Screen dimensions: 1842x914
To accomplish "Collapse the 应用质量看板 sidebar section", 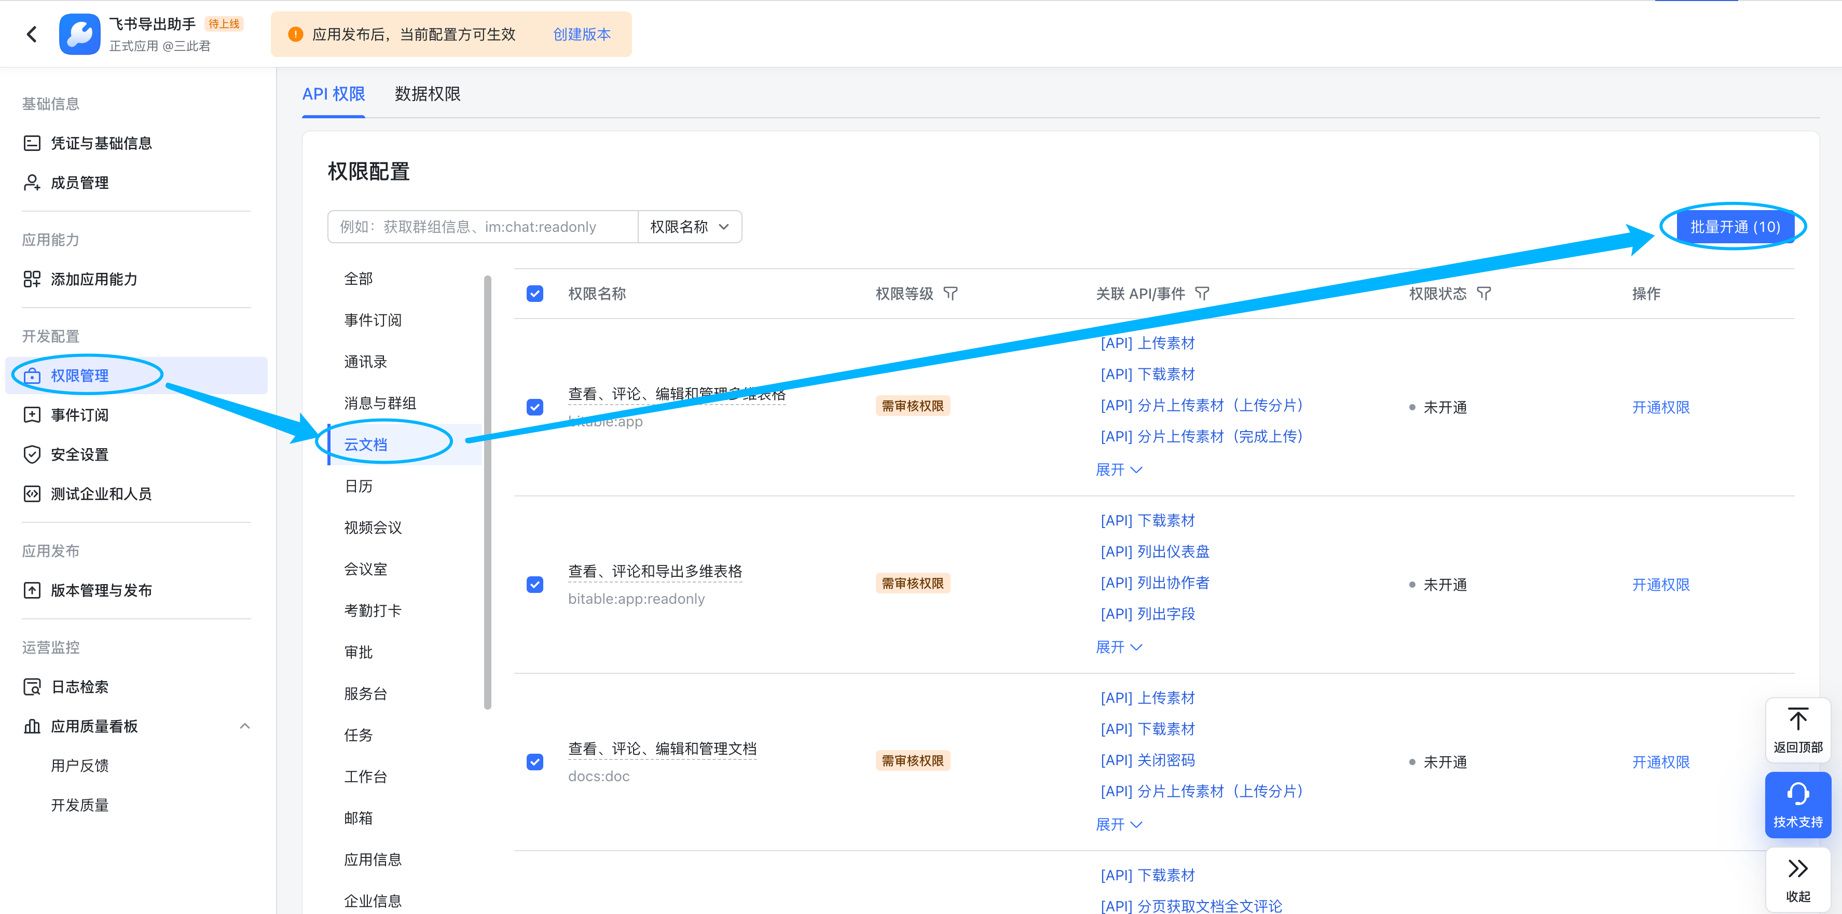I will point(244,726).
